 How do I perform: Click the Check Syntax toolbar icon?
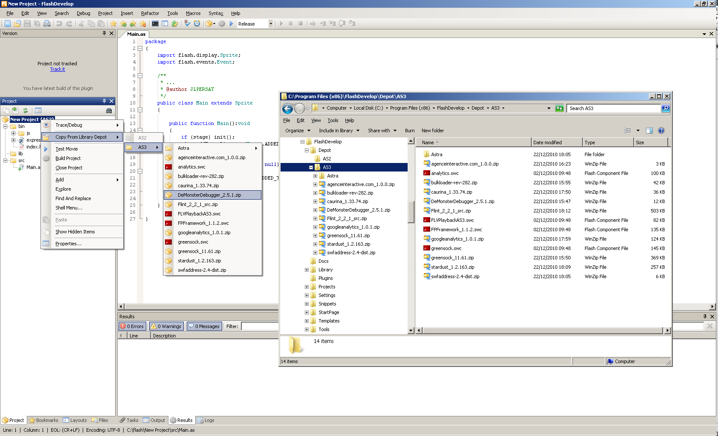tap(187, 24)
